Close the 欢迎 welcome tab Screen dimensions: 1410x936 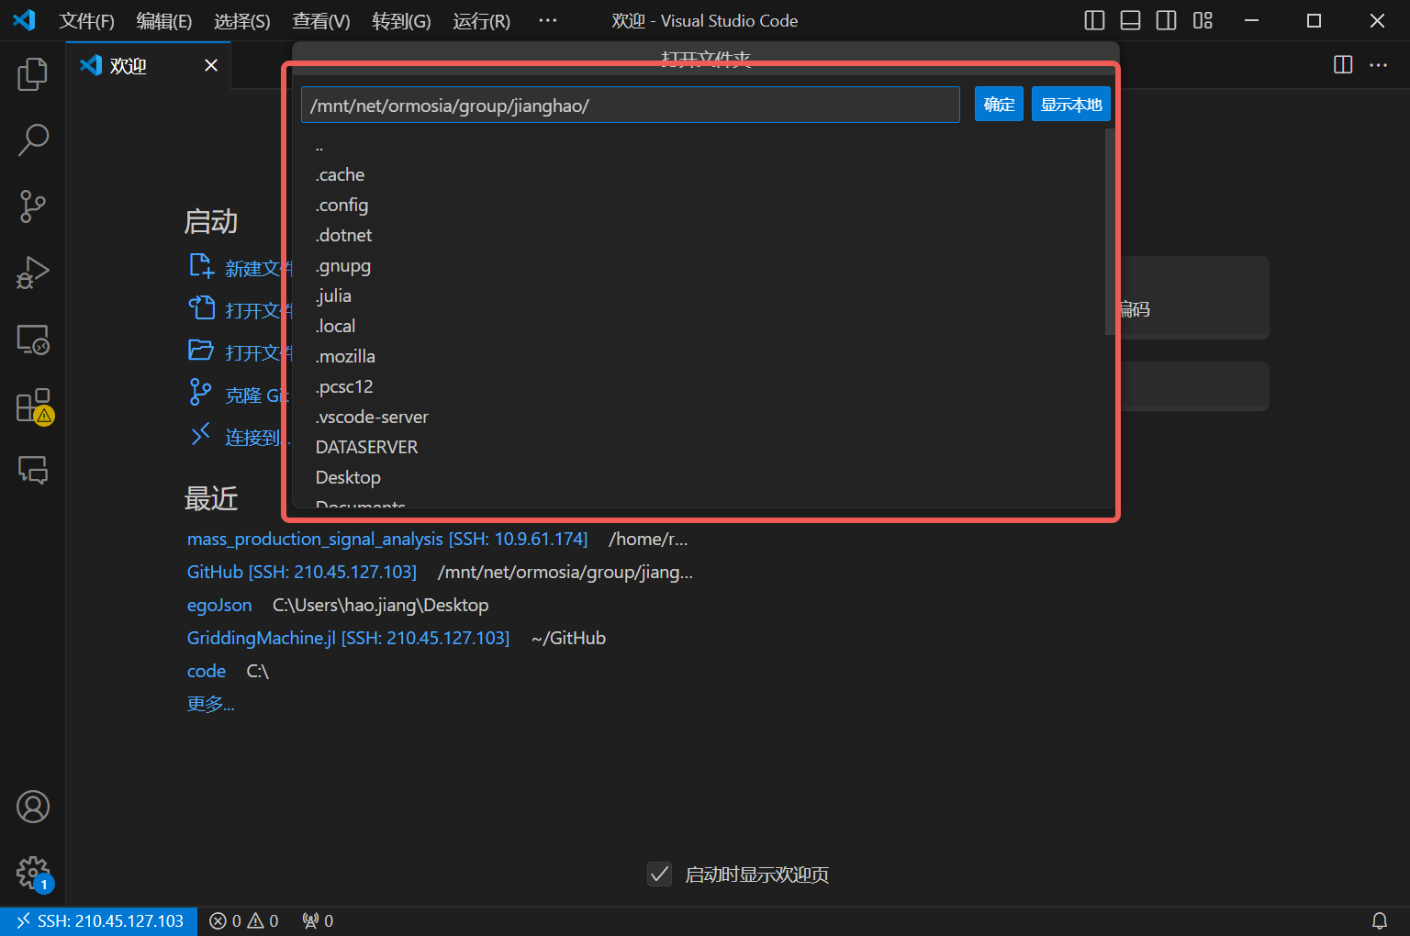[x=211, y=65]
